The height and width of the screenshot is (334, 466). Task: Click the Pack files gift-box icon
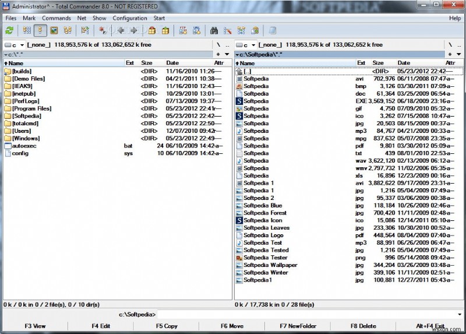pos(153,30)
